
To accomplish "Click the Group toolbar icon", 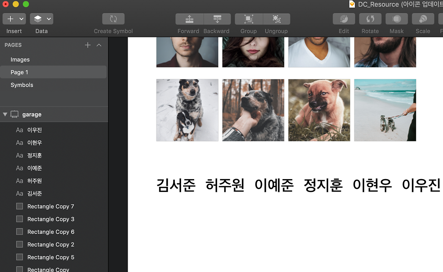I will click(249, 19).
